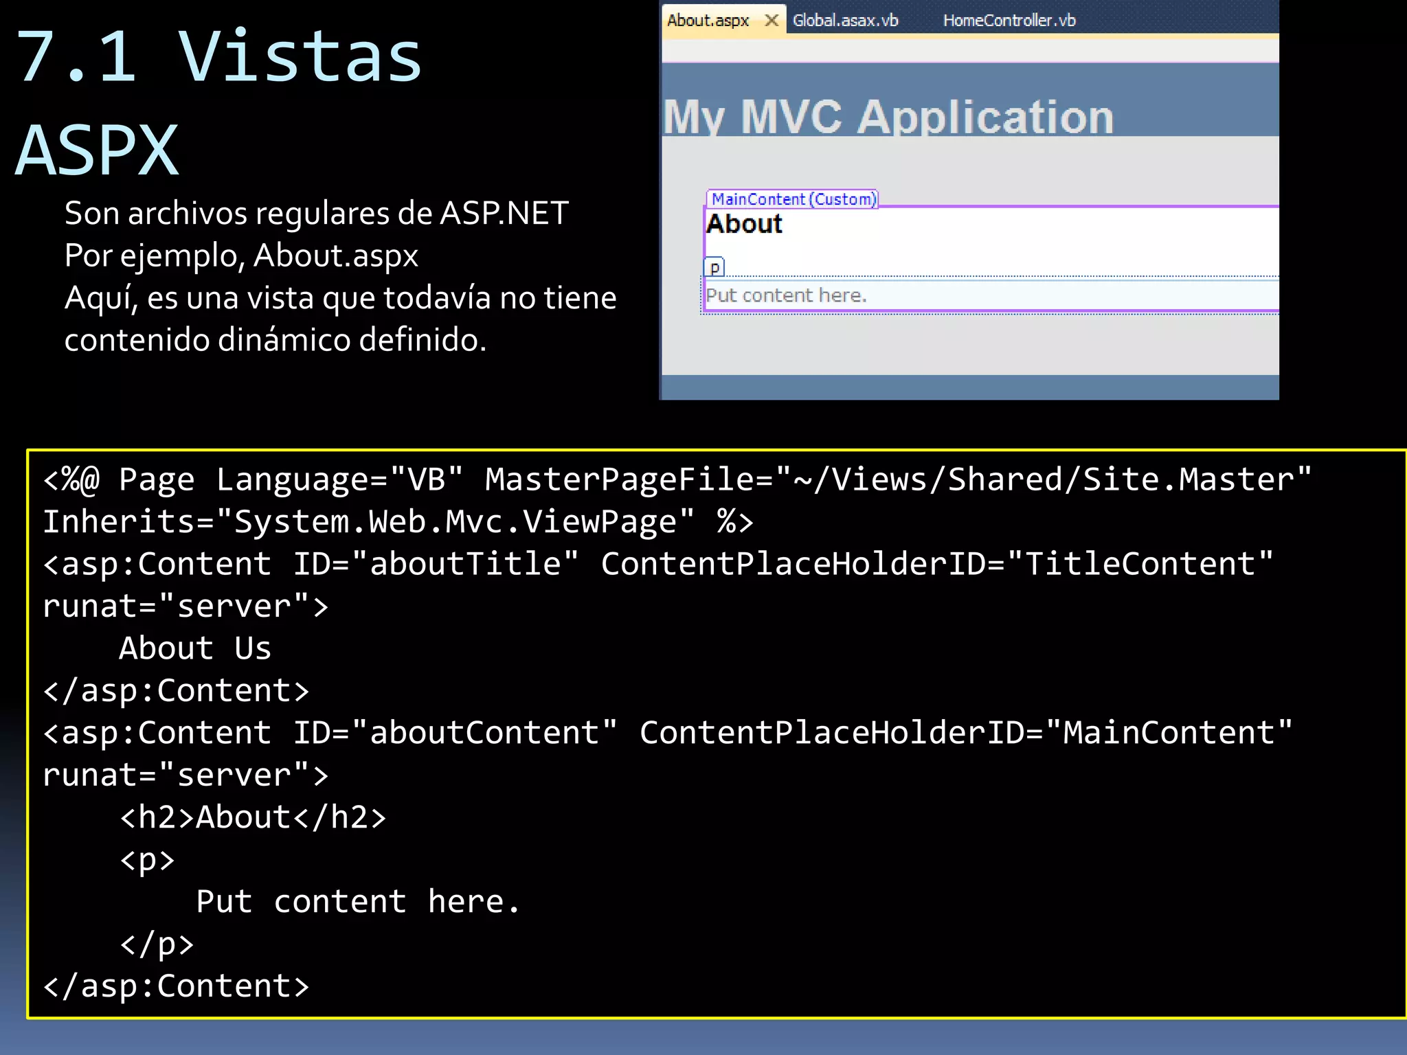1407x1055 pixels.
Task: Select the About.aspx tab
Action: coord(708,21)
